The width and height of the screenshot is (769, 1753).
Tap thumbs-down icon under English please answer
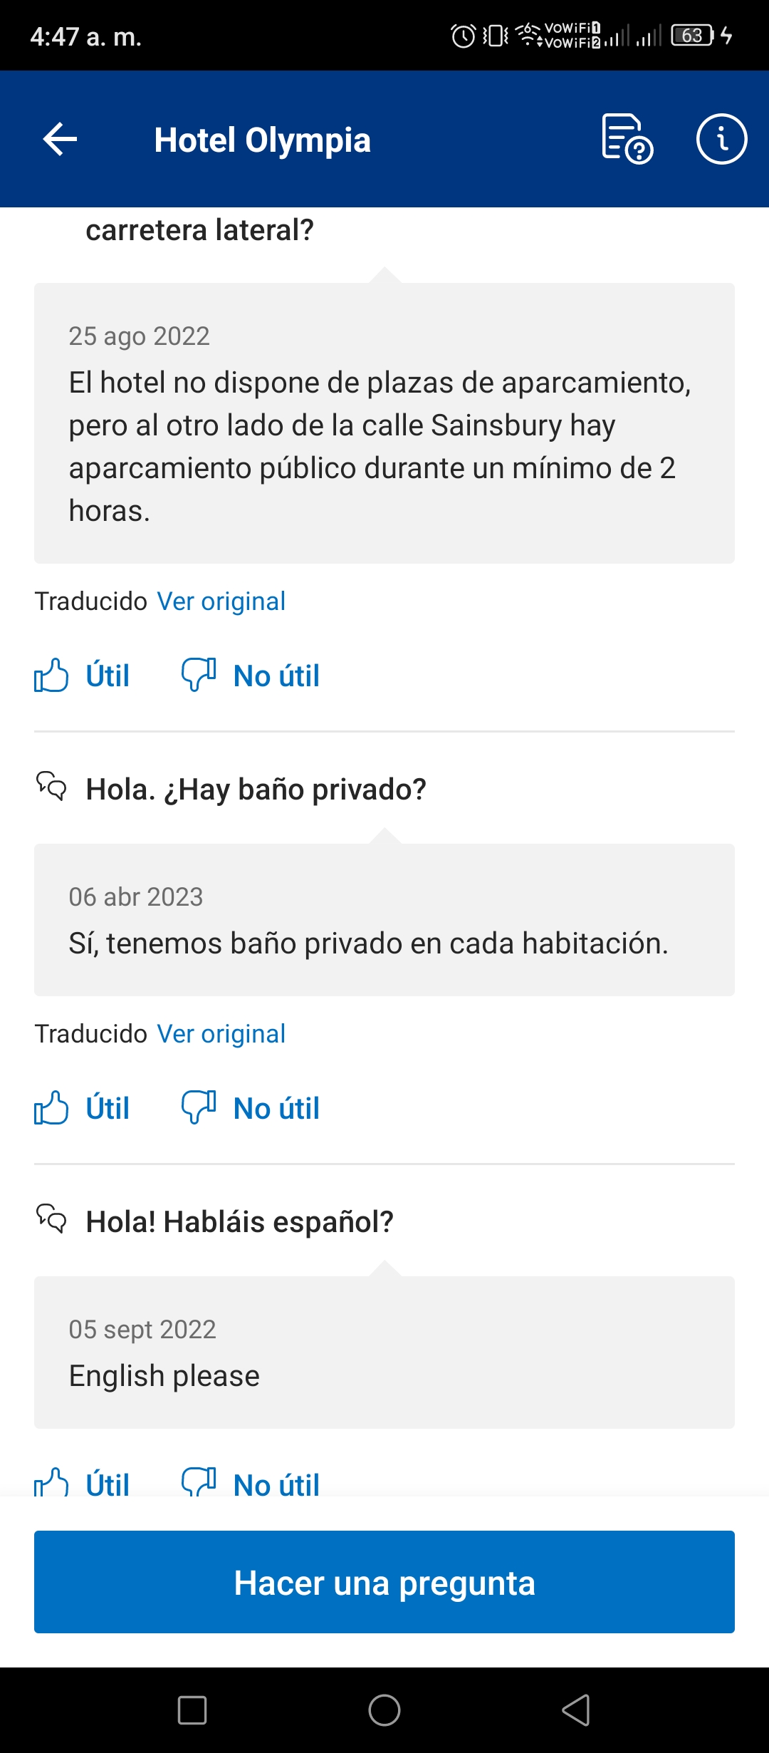tap(199, 1482)
